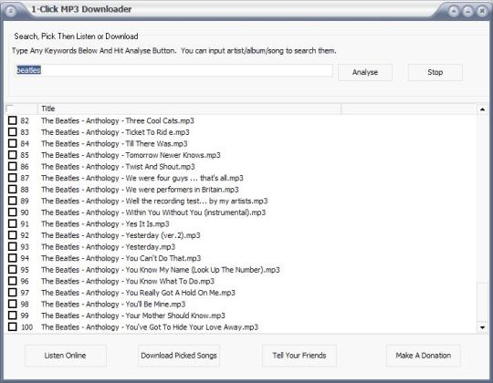Image resolution: width=493 pixels, height=383 pixels.
Task: Check row 100 You've Got To Hide Your Love Away
Action: [13, 326]
